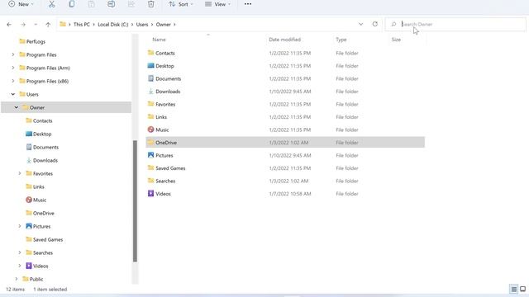
Task: Go up one folder level arrow
Action: pos(48,24)
